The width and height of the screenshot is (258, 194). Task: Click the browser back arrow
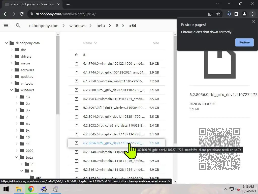click(6, 14)
